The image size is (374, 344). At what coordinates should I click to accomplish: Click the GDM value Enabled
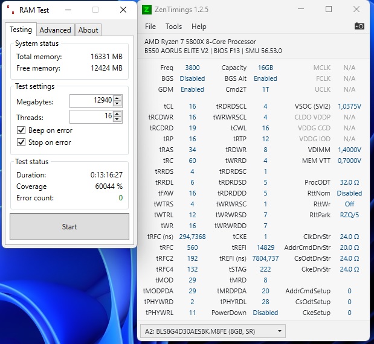(192, 89)
